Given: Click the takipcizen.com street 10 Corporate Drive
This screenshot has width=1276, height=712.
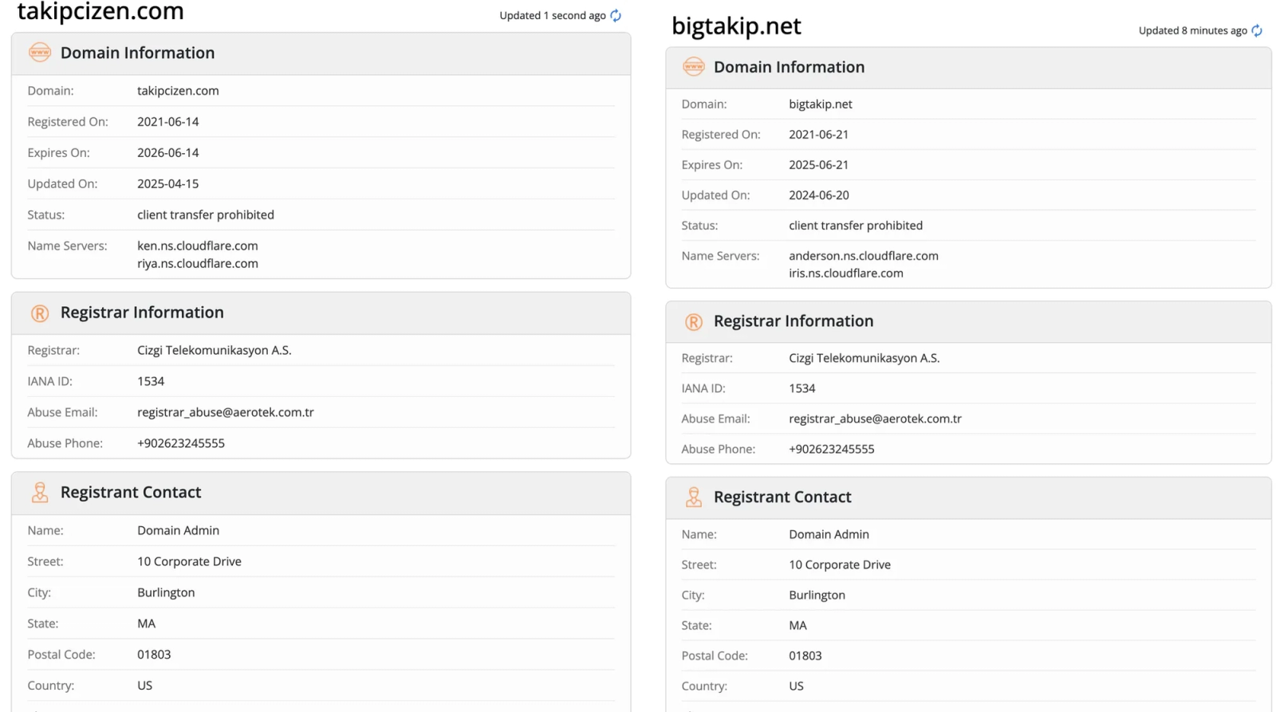Looking at the screenshot, I should tap(189, 562).
